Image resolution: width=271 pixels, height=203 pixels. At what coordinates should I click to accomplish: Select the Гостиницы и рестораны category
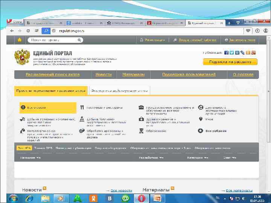(105, 108)
